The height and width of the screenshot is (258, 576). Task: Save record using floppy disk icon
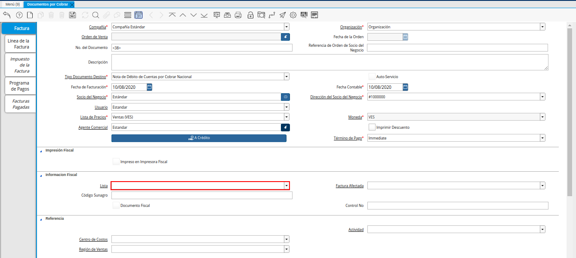[x=73, y=15]
